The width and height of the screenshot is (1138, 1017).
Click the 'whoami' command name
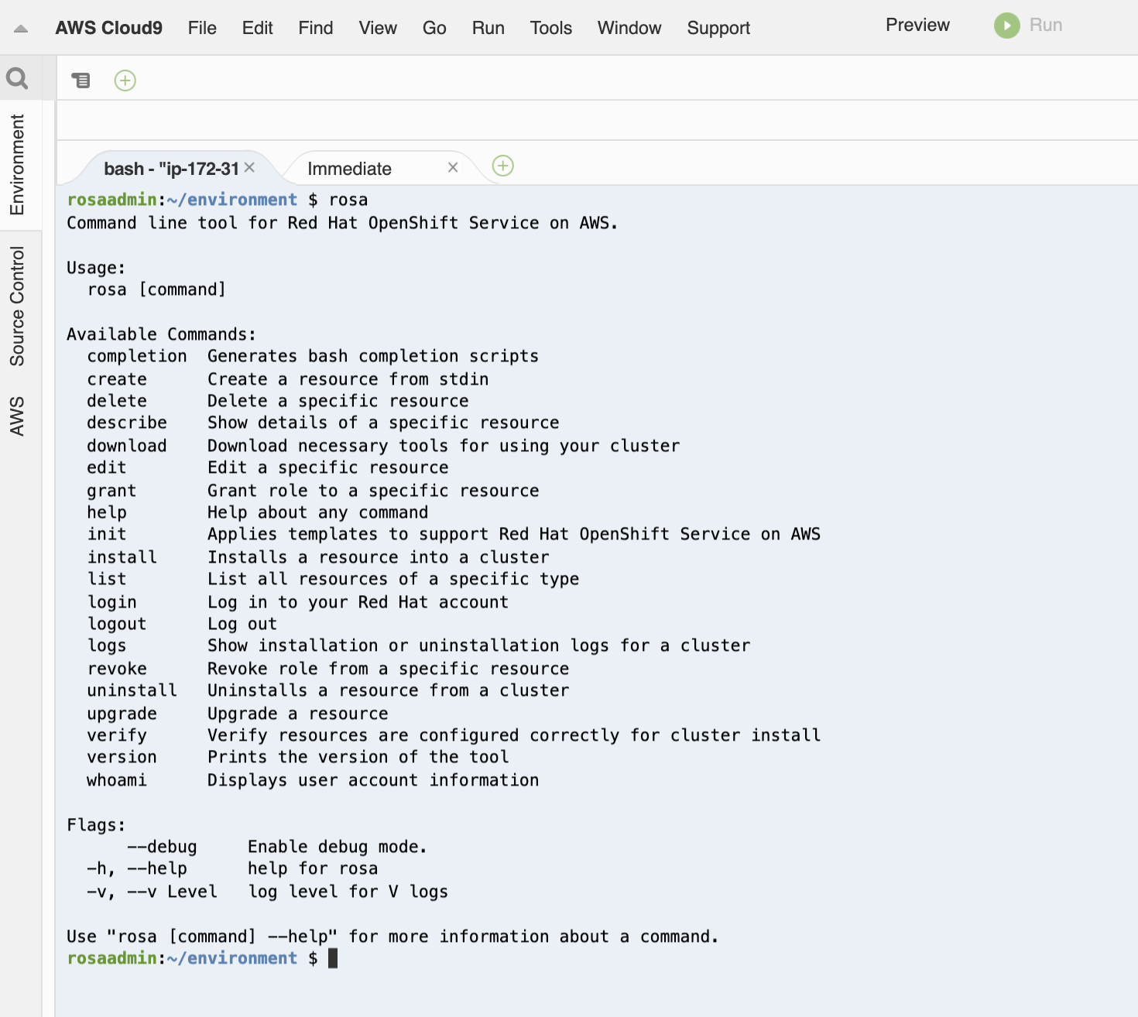(x=117, y=780)
